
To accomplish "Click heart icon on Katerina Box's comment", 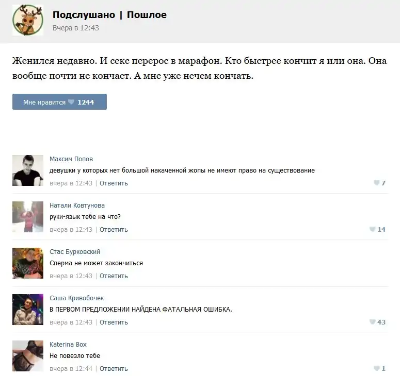I will tap(377, 368).
